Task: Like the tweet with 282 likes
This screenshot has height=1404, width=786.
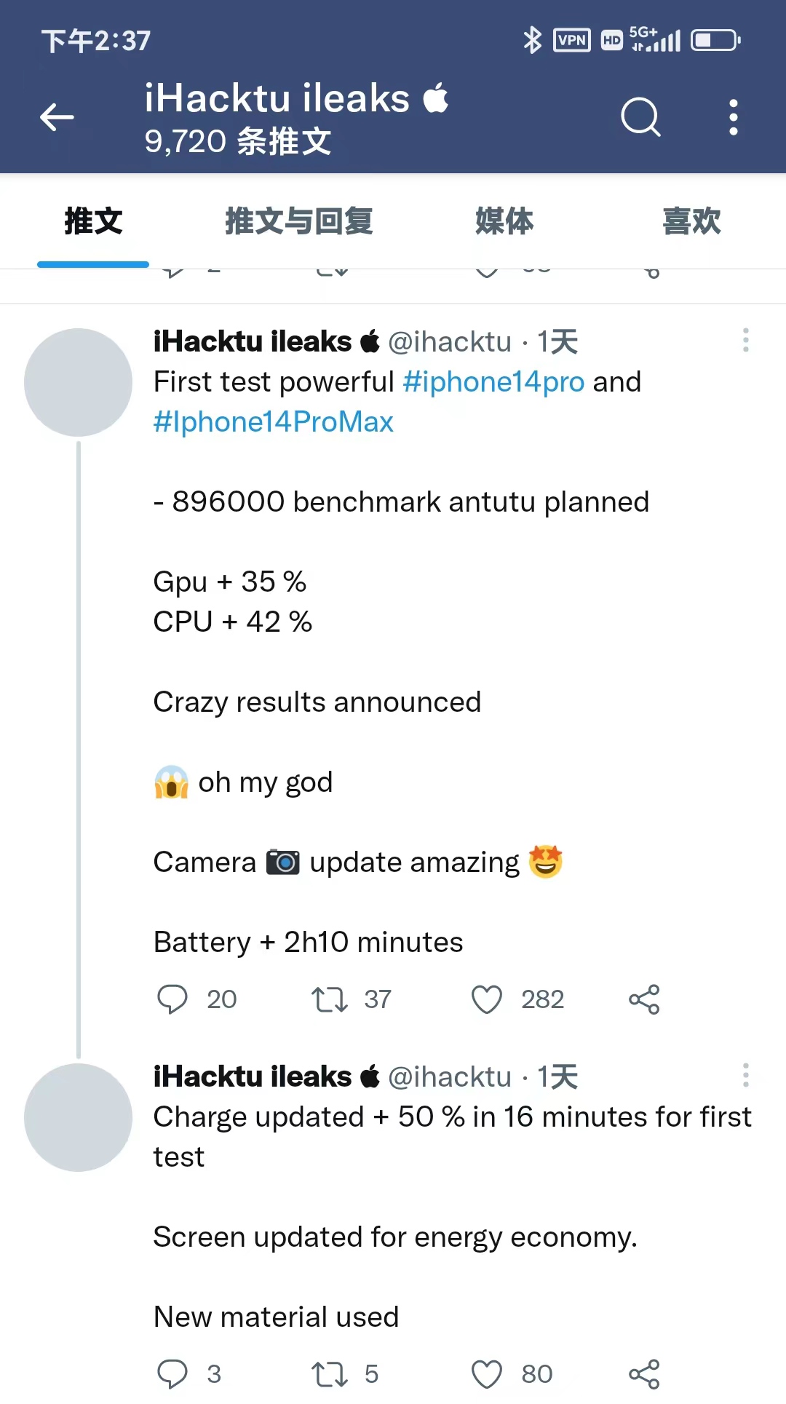Action: click(x=487, y=999)
